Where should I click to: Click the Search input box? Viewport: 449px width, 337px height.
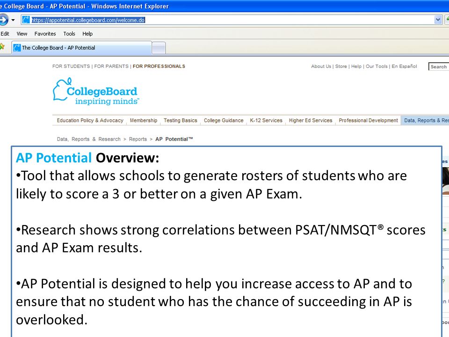pos(439,66)
